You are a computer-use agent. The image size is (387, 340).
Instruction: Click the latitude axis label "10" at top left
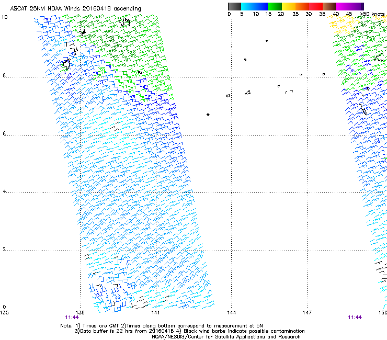tap(4, 17)
